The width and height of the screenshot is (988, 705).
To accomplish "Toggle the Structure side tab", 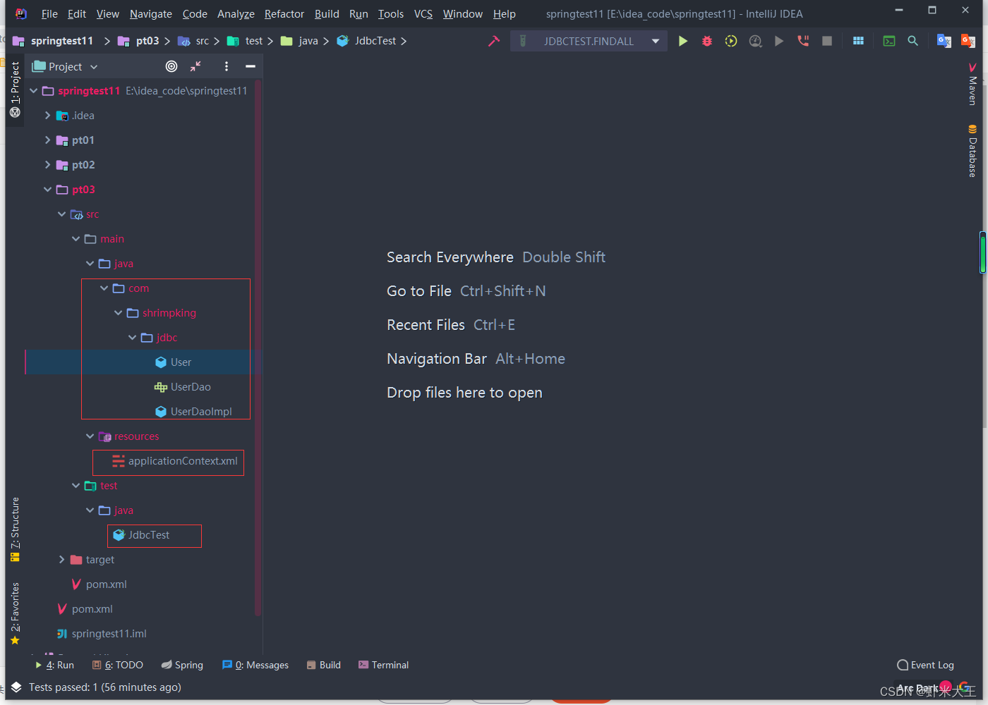I will pyautogui.click(x=15, y=529).
